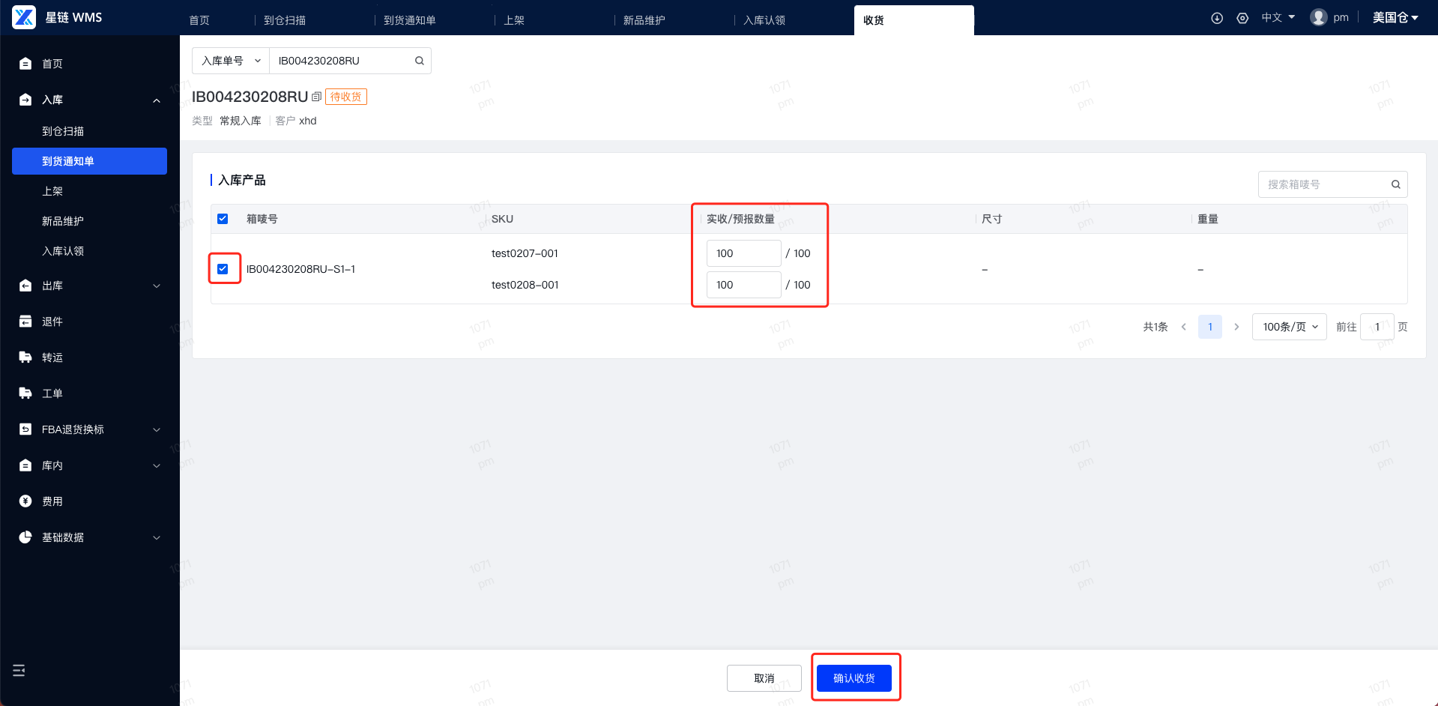The width and height of the screenshot is (1438, 706).
Task: Click quantity field for test0207-001
Action: tap(743, 253)
